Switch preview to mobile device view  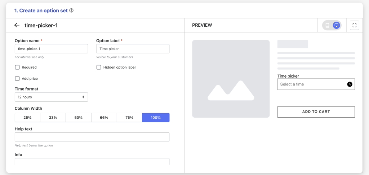(327, 25)
